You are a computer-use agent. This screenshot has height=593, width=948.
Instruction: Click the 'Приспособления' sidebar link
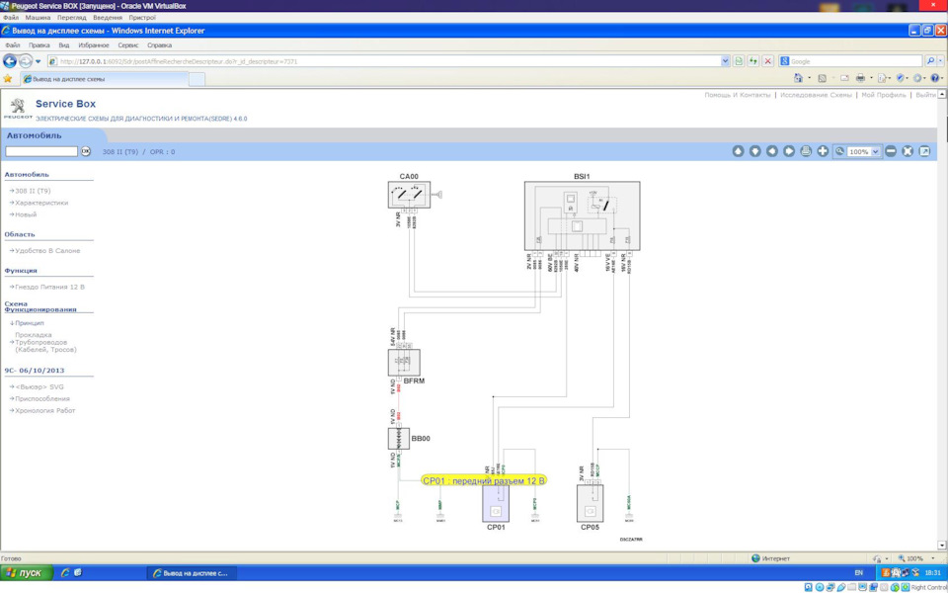click(x=42, y=398)
